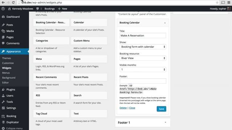Click the Delete widget link
Screen dimensions: 232x130
point(123,108)
